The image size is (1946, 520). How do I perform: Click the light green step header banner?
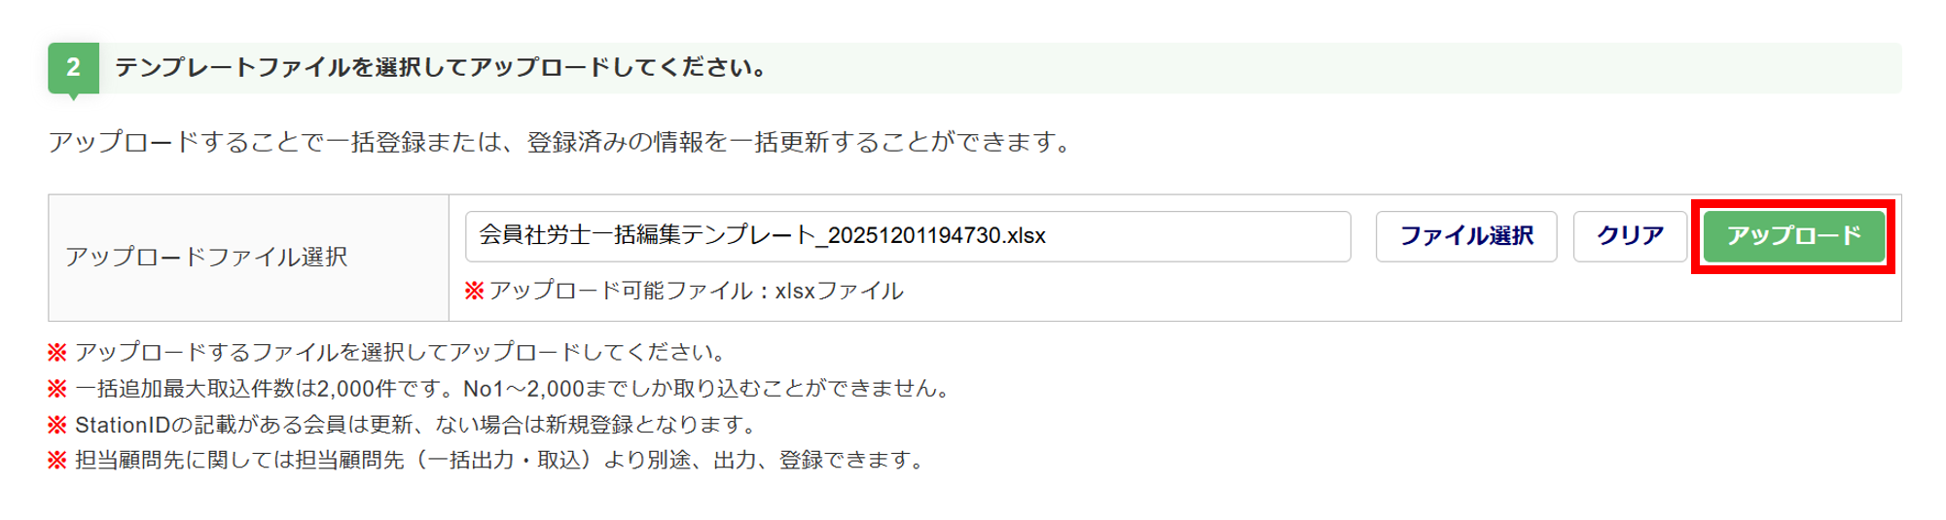(x=1362, y=68)
